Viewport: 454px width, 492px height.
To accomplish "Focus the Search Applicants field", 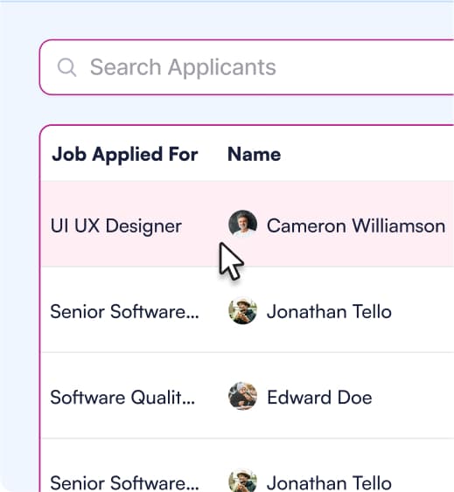I will [x=247, y=67].
